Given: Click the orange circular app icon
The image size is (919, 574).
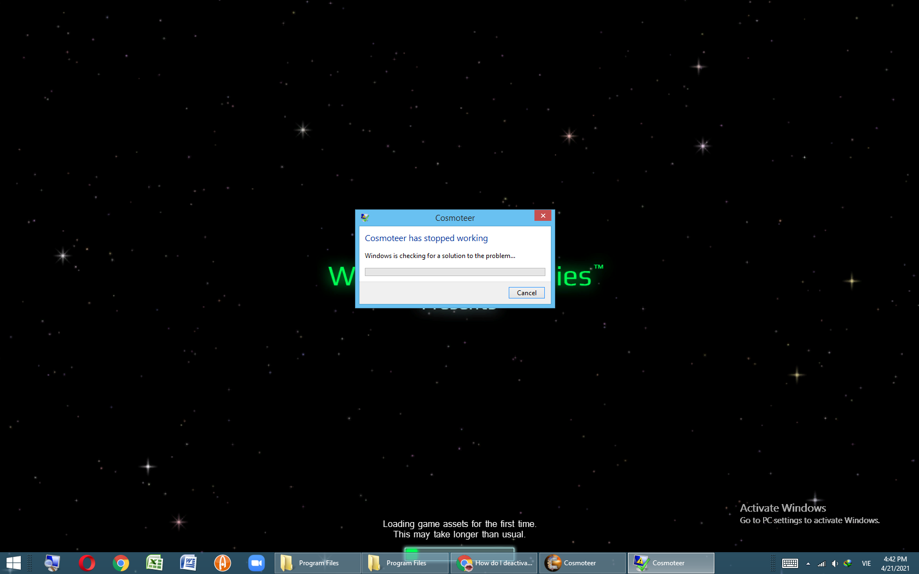Looking at the screenshot, I should 222,563.
